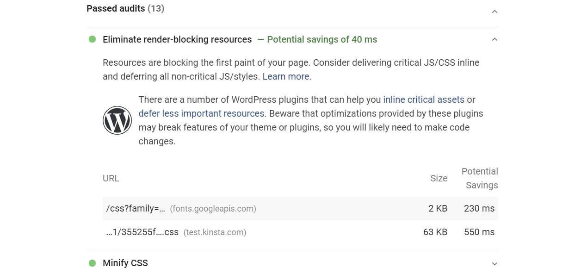Click the Potential Savings column header

[480, 178]
